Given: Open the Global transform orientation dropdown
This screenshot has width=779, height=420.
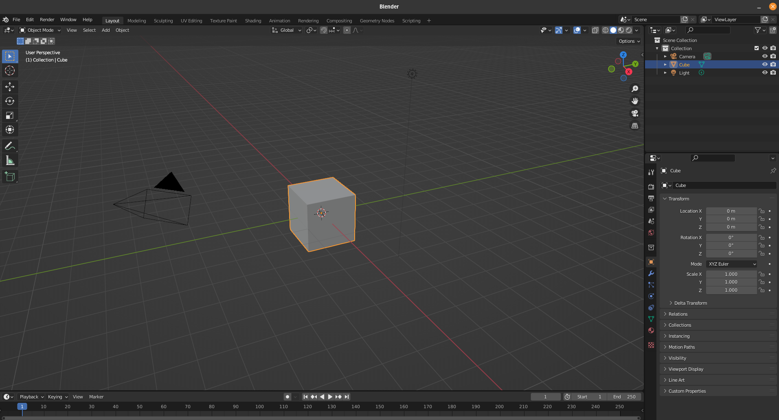Looking at the screenshot, I should coord(286,30).
